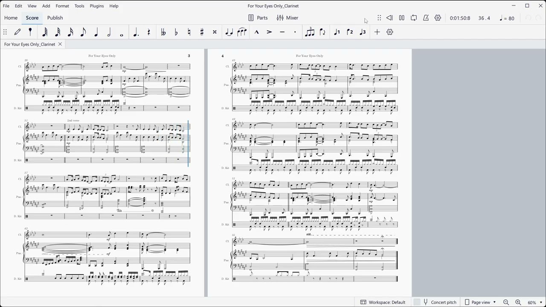The image size is (546, 307).
Task: Open the Parts dialog
Action: click(x=258, y=18)
